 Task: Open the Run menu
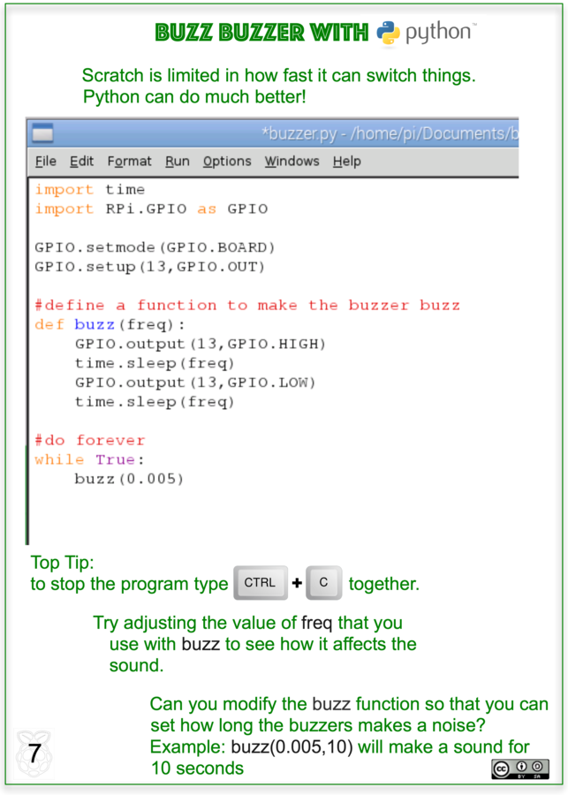177,162
